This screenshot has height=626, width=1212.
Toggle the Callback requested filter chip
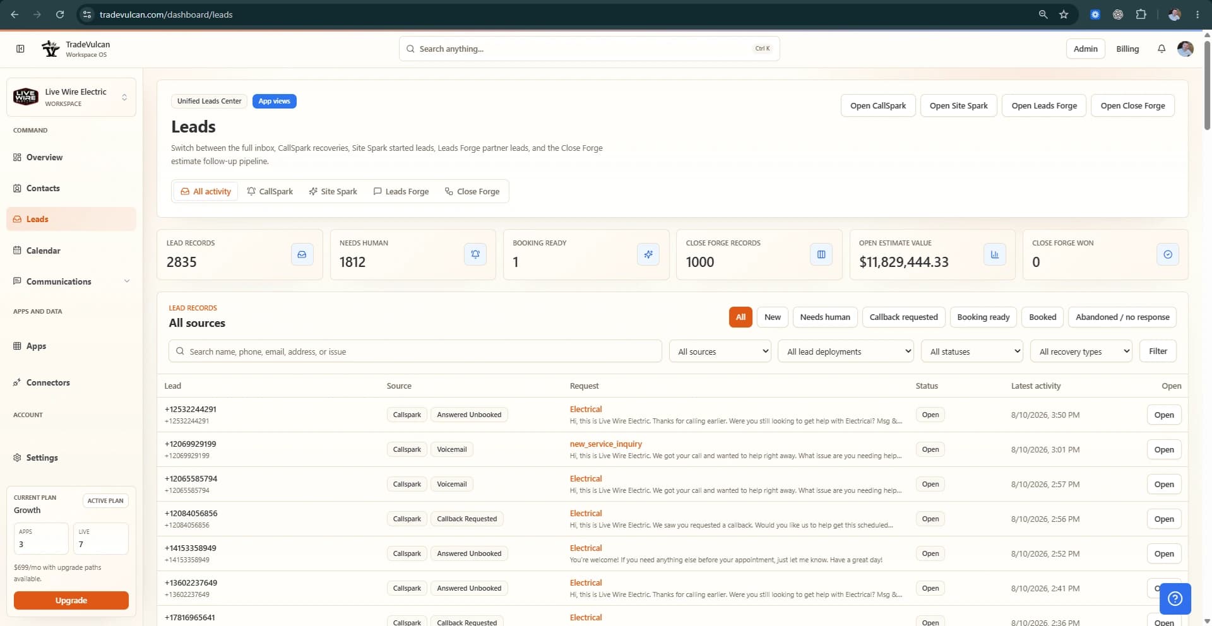903,317
